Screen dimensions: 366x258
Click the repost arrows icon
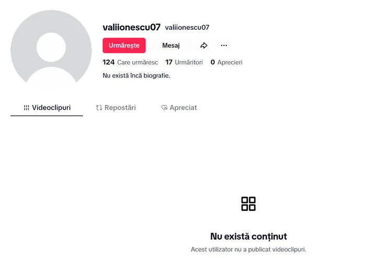[x=99, y=108]
